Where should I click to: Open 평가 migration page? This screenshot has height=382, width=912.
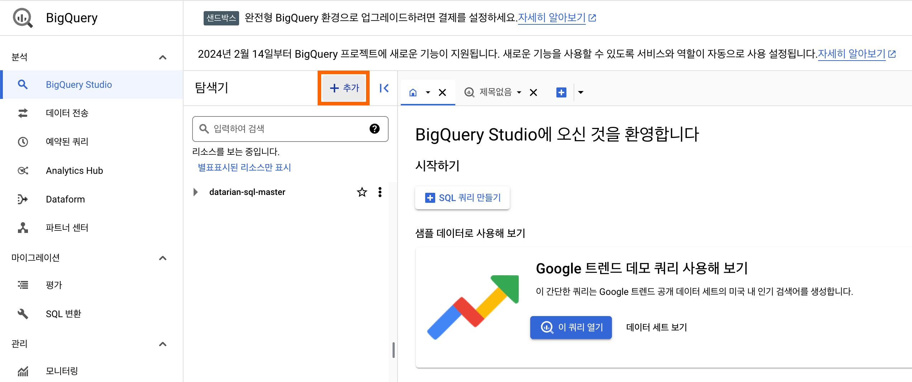tap(92, 285)
